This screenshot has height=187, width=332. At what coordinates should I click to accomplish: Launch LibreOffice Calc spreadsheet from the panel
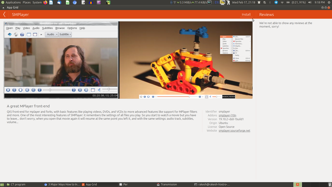[67, 2]
